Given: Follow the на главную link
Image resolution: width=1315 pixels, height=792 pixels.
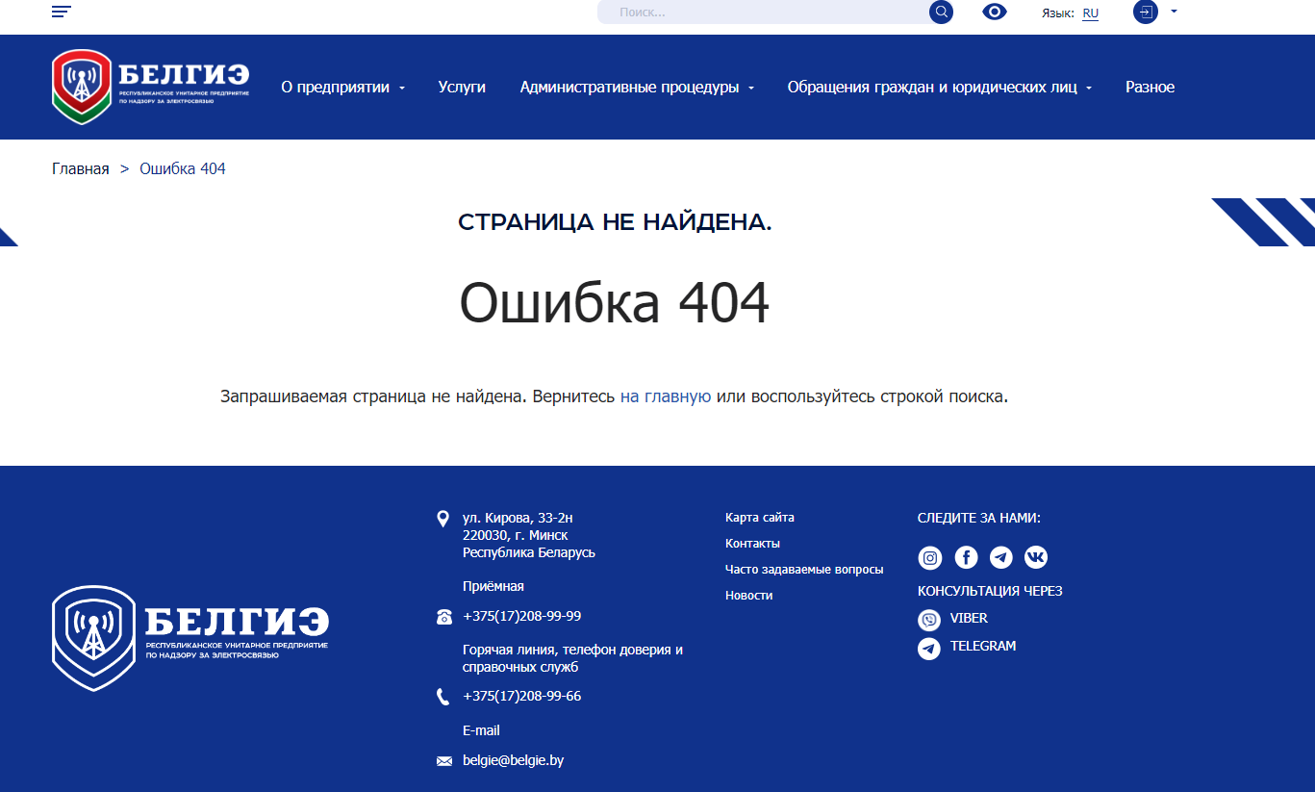Looking at the screenshot, I should (666, 396).
